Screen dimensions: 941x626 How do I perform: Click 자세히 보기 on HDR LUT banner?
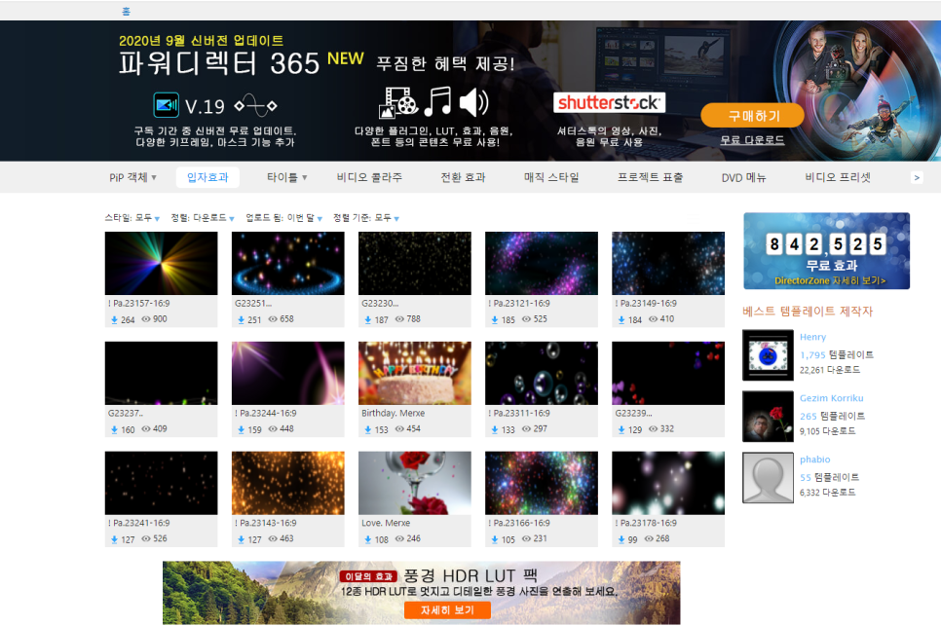(447, 609)
